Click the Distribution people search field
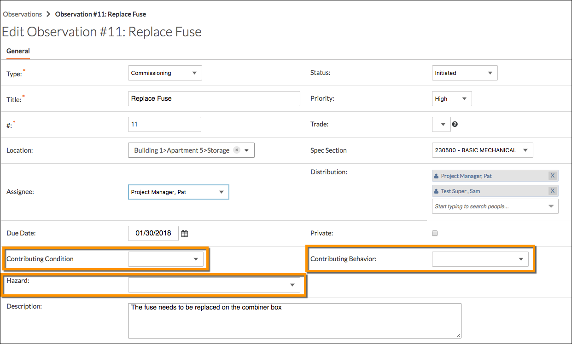The width and height of the screenshot is (572, 344). [490, 206]
